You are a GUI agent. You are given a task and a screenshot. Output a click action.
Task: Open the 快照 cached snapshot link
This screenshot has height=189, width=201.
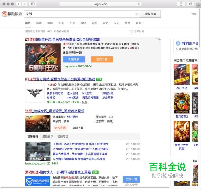[84, 102]
